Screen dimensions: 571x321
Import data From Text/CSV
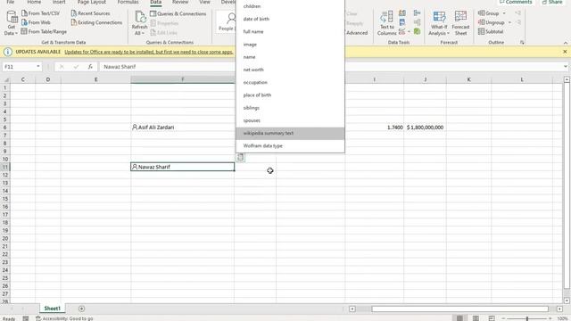point(40,13)
